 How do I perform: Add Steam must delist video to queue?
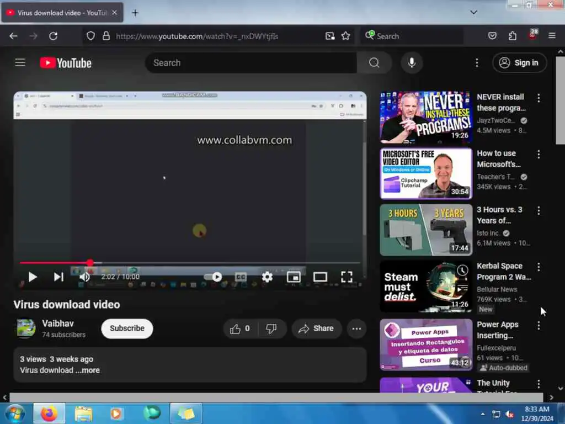462,288
